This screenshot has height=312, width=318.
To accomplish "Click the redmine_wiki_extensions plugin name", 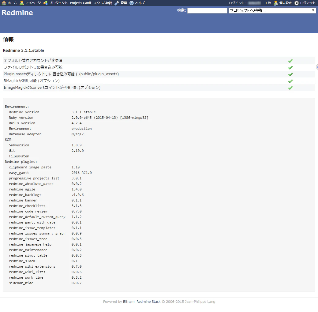I will point(32,266).
